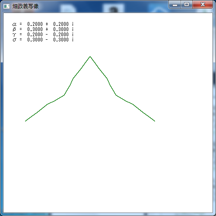Click the peak of the green curve

click(90, 57)
